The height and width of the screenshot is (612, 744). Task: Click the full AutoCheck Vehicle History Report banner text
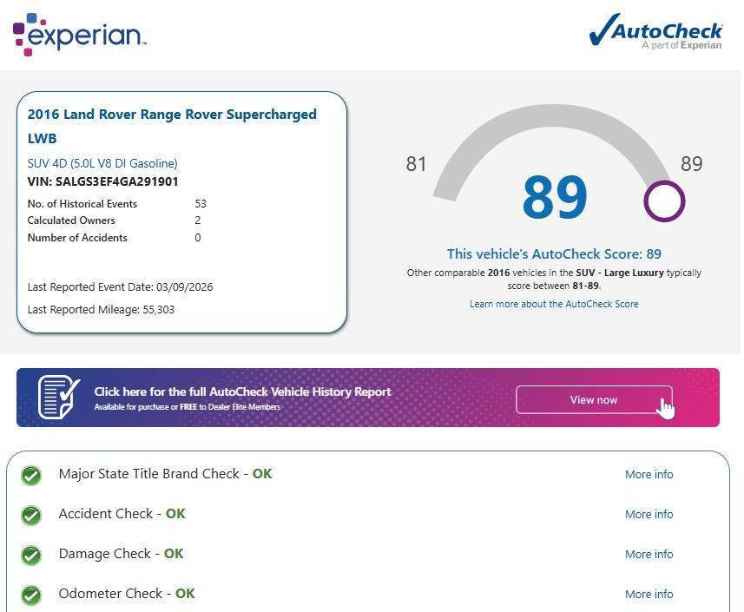tap(242, 392)
